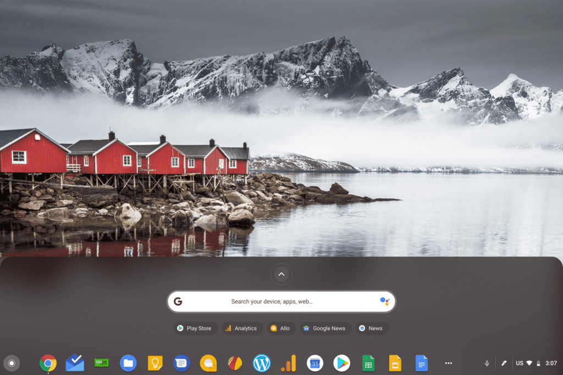Viewport: 563px width, 375px height.
Task: Expand launcher with the up chevron
Action: (281, 274)
